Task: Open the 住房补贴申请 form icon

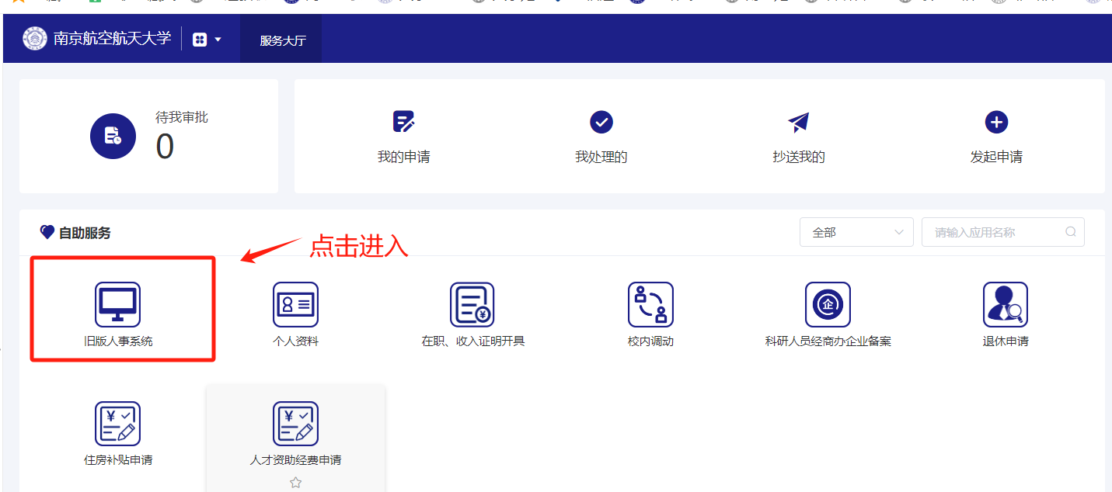Action: tap(117, 424)
